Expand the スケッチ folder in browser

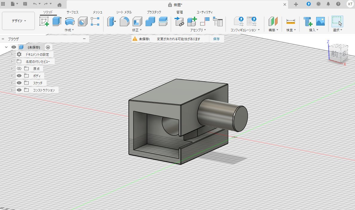coord(12,83)
